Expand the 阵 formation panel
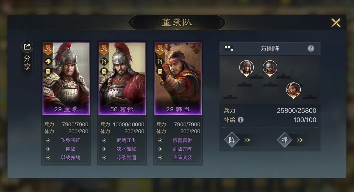The image size is (354, 192). 237,140
